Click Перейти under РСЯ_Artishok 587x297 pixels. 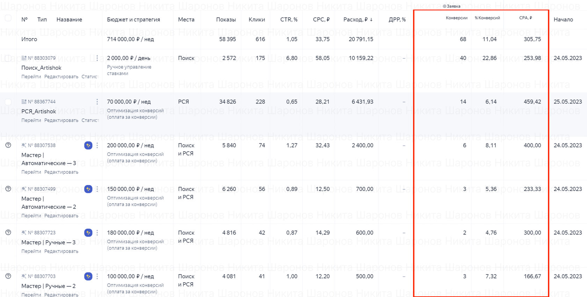[x=31, y=120]
